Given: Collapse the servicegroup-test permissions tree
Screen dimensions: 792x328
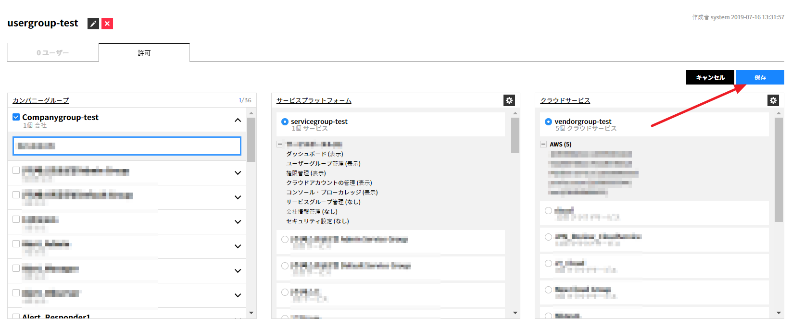Looking at the screenshot, I should 280,144.
